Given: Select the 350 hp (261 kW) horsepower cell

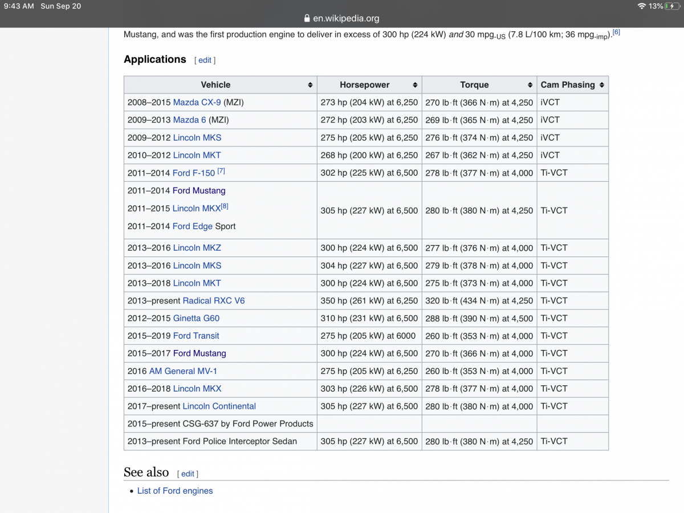Looking at the screenshot, I should click(369, 301).
